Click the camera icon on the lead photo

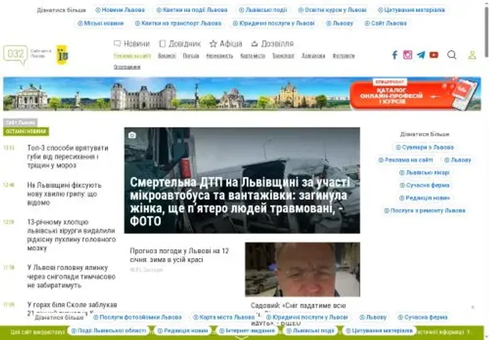click(x=132, y=135)
